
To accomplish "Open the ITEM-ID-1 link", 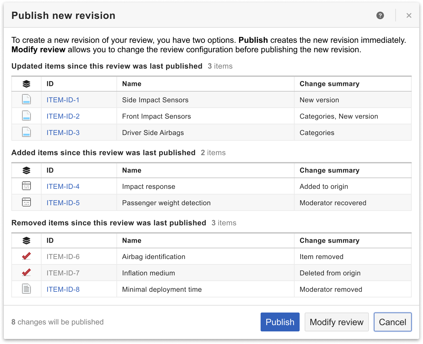I will (63, 100).
